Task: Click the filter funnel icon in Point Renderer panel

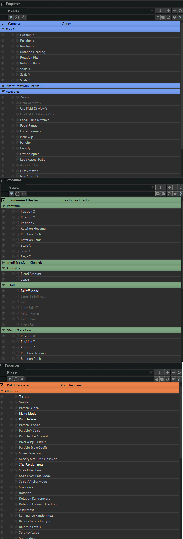Action: (10, 379)
